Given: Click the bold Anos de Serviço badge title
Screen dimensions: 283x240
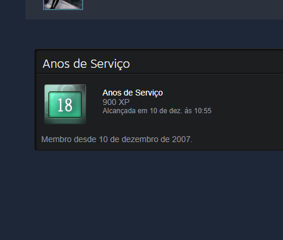Looking at the screenshot, I should tap(133, 93).
